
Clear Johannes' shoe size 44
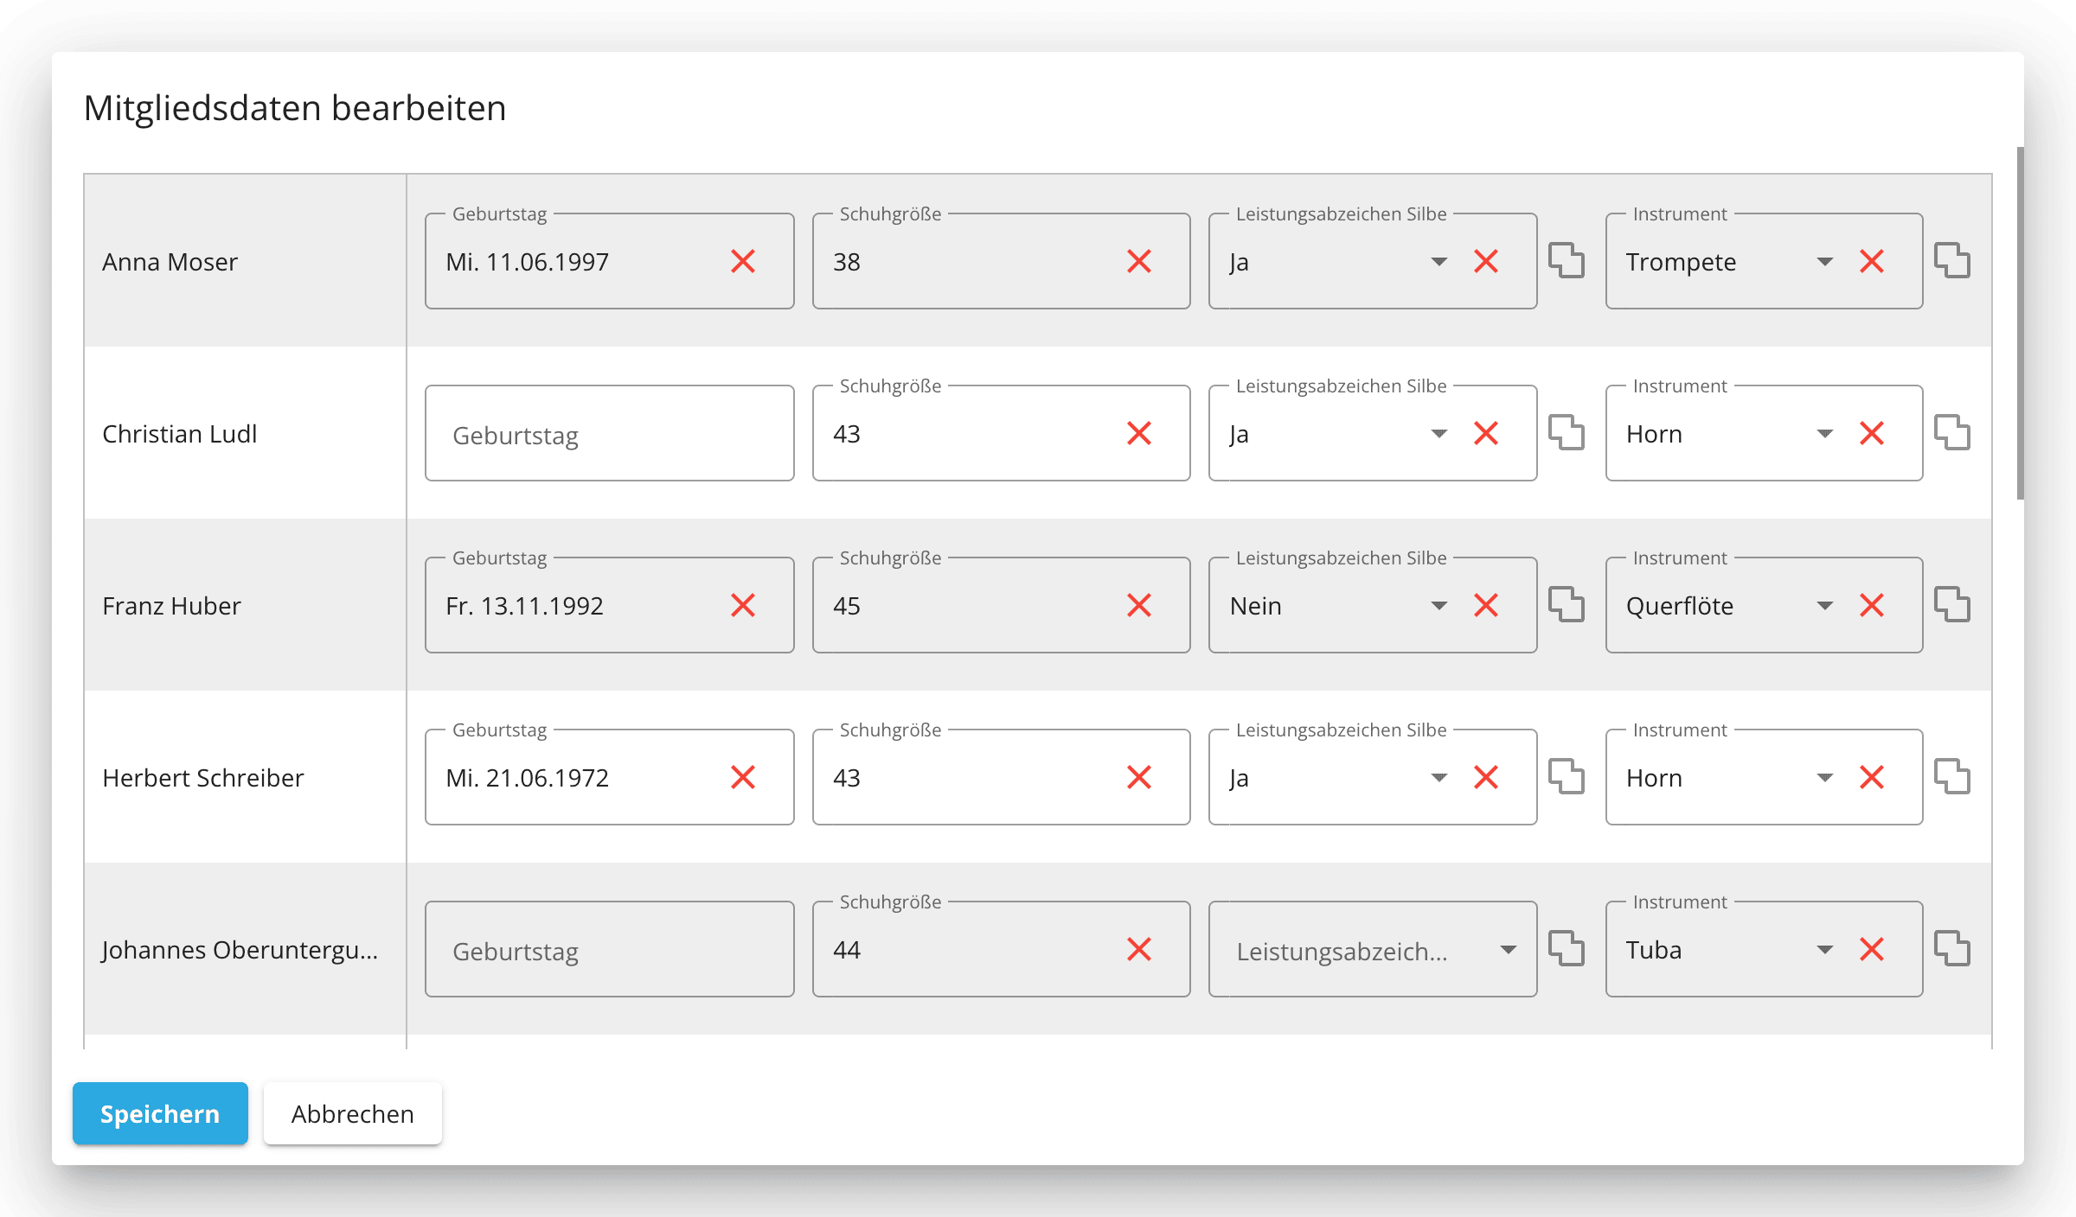tap(1139, 949)
